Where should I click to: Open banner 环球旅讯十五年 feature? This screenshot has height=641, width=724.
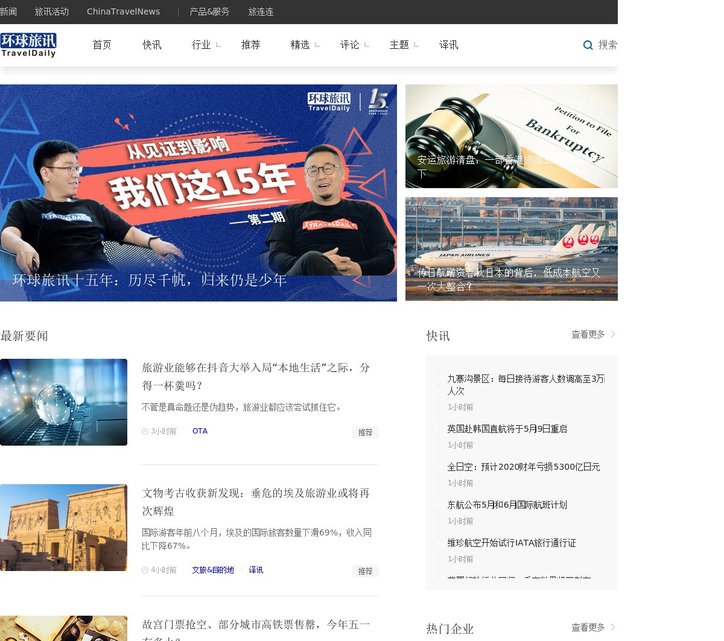coord(198,193)
